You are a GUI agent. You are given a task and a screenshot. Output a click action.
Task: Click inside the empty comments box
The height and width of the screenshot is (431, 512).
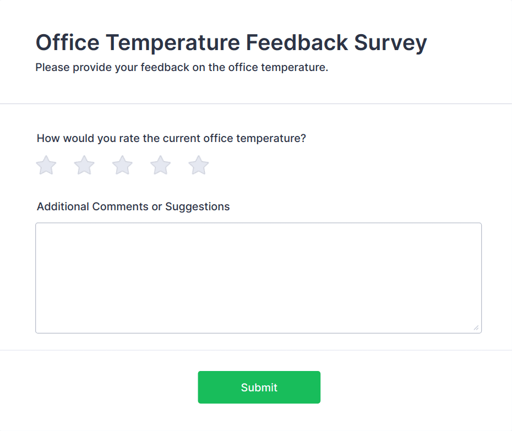(258, 277)
